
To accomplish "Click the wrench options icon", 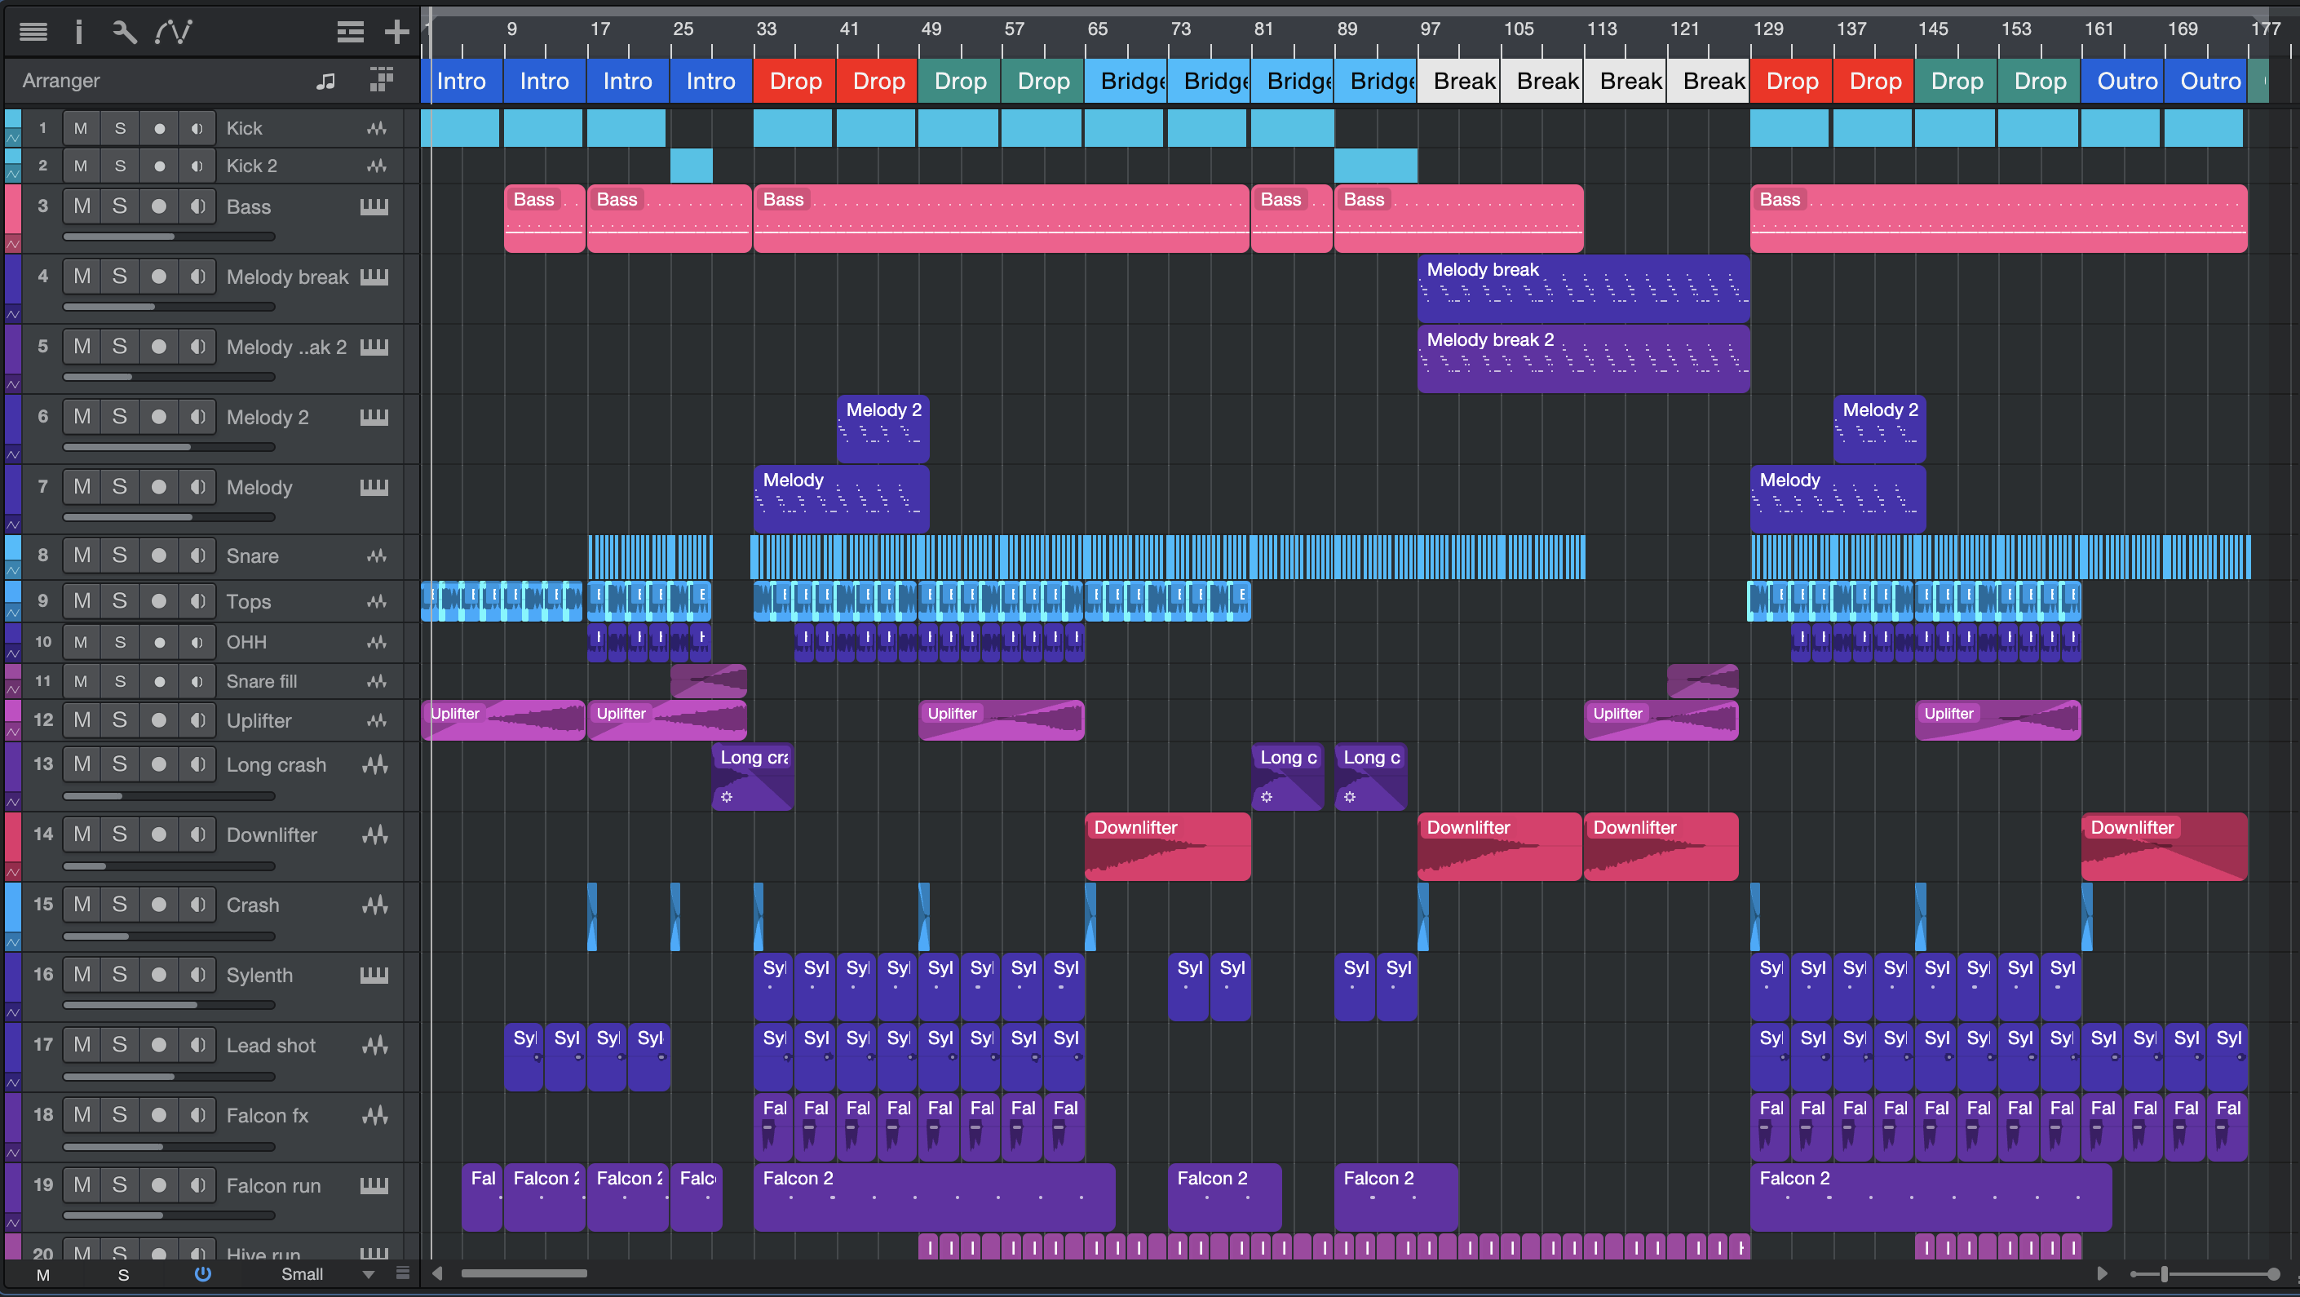I will [x=124, y=32].
